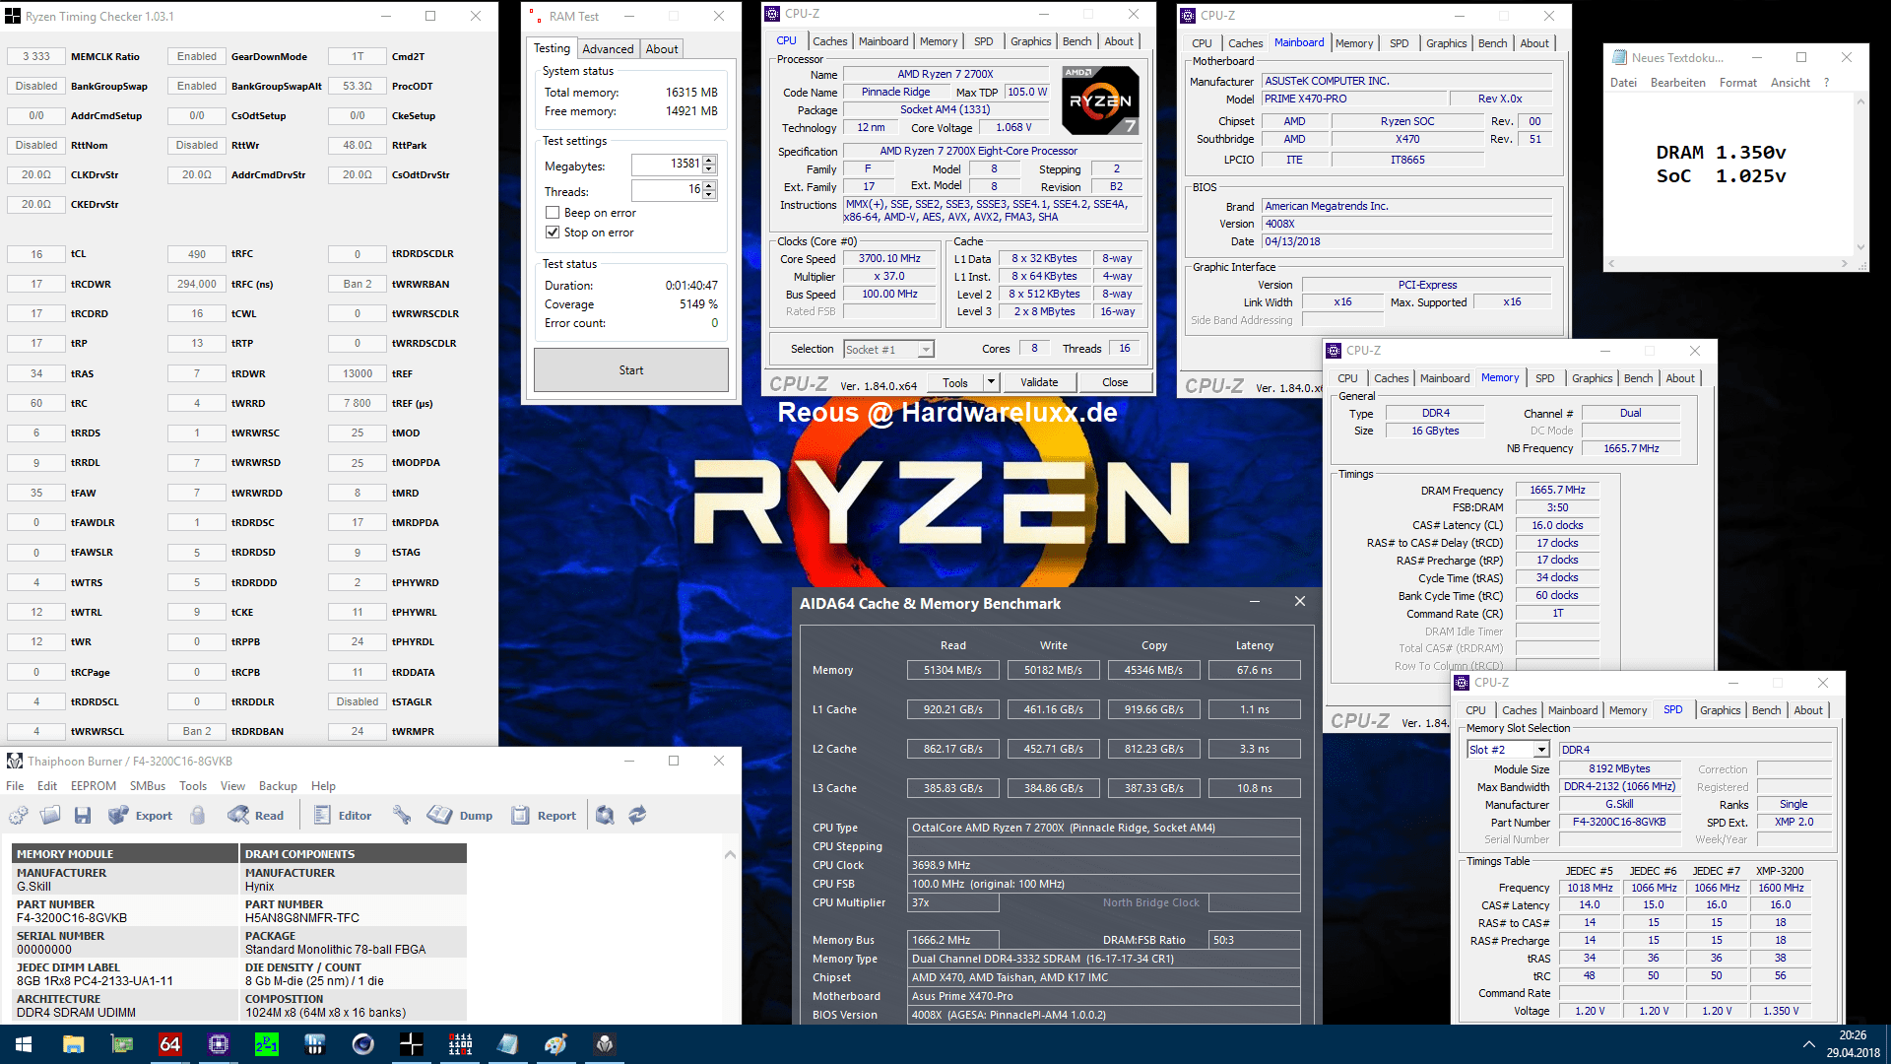This screenshot has height=1064, width=1891.
Task: Open Thaiphoon Burner settings gear icon
Action: [x=19, y=816]
